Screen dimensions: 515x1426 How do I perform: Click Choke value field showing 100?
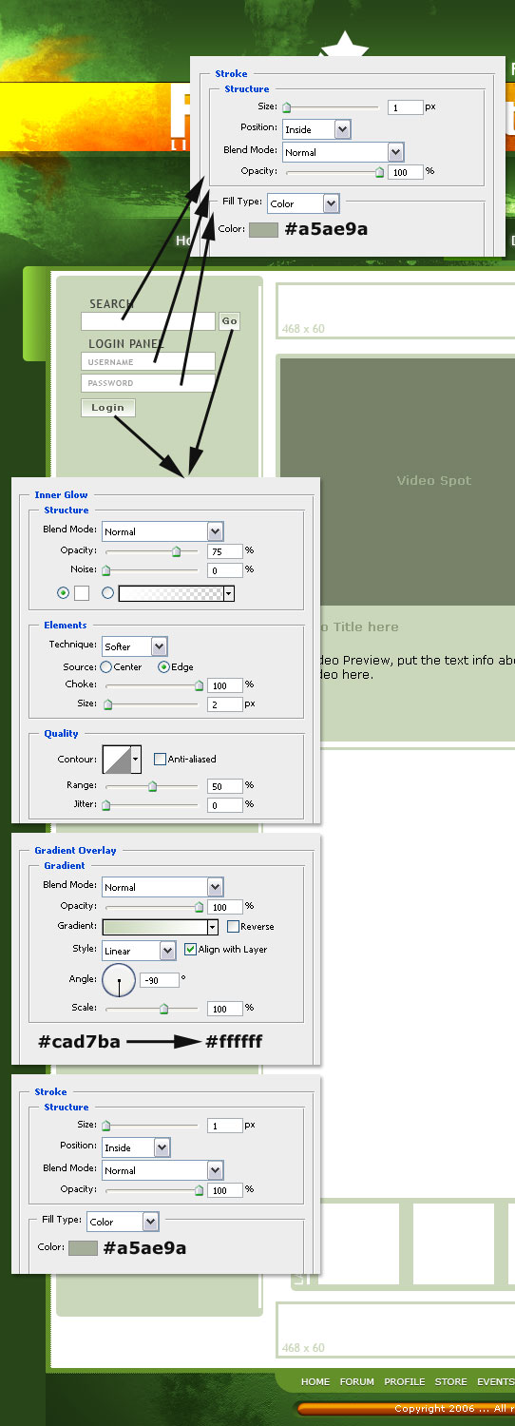224,684
